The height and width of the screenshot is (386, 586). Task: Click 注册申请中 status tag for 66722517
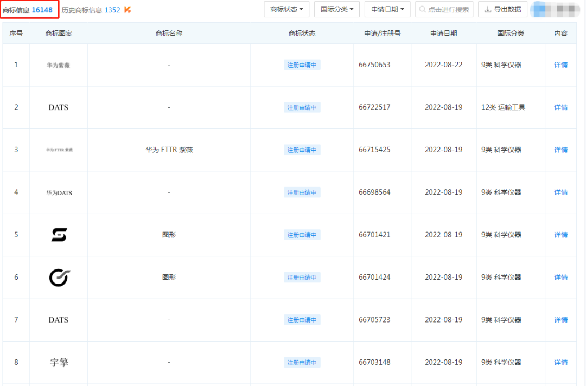click(302, 107)
